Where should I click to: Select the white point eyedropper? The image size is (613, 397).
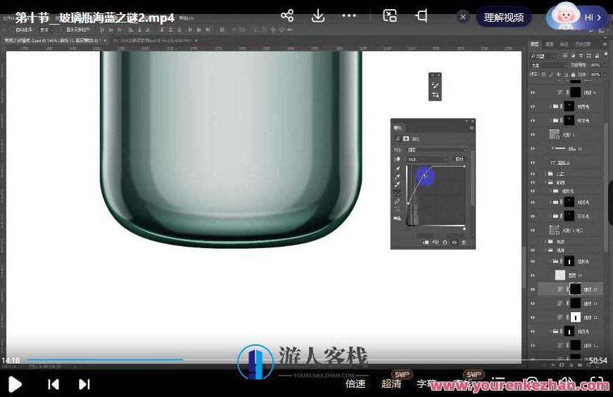[x=397, y=185]
